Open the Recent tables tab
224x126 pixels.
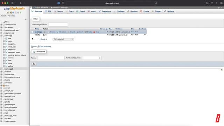pos(4,16)
